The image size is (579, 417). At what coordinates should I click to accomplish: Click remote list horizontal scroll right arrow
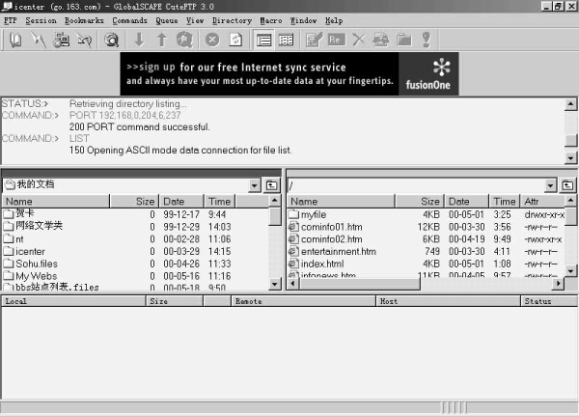(559, 284)
